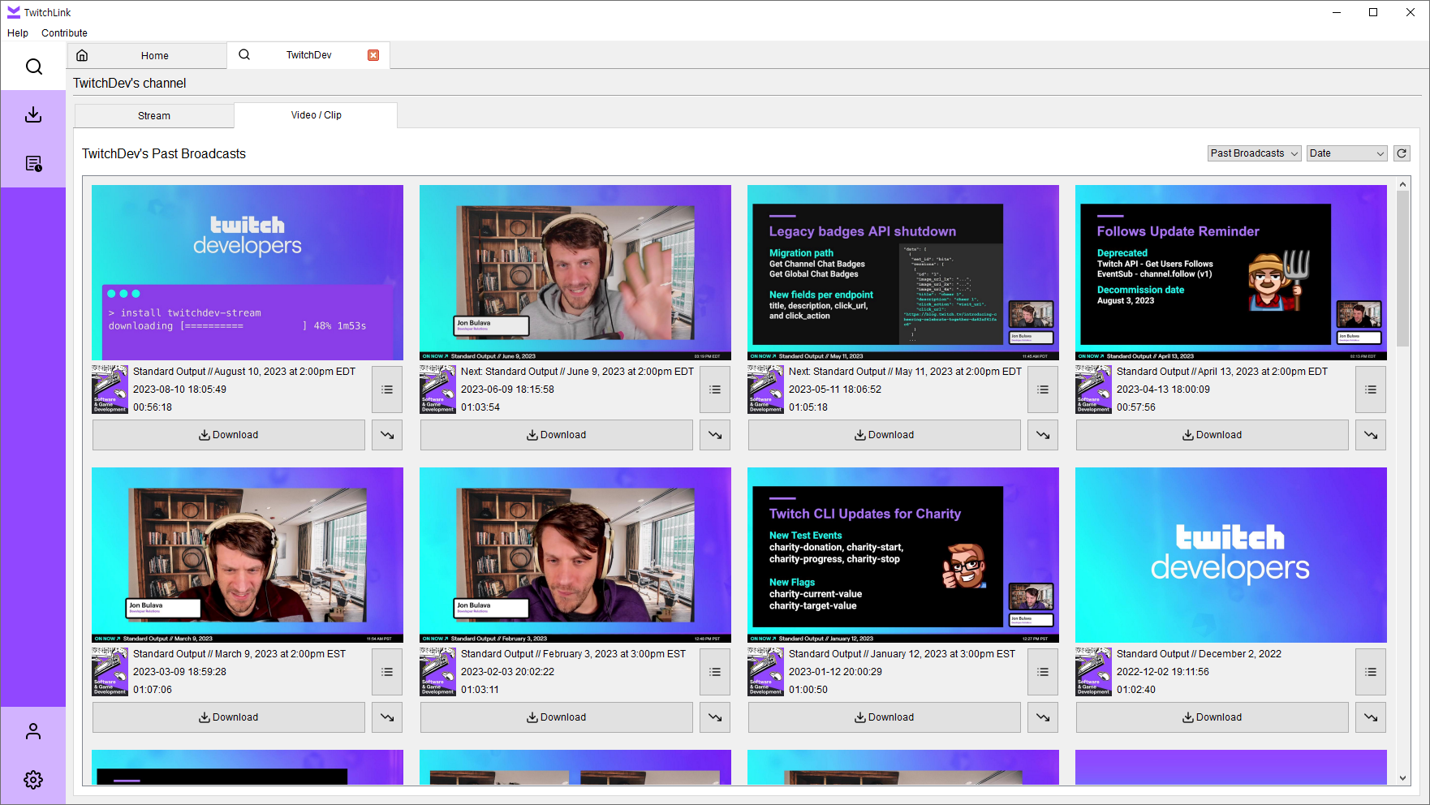Download the January 12, 2023 broadcast

885,717
